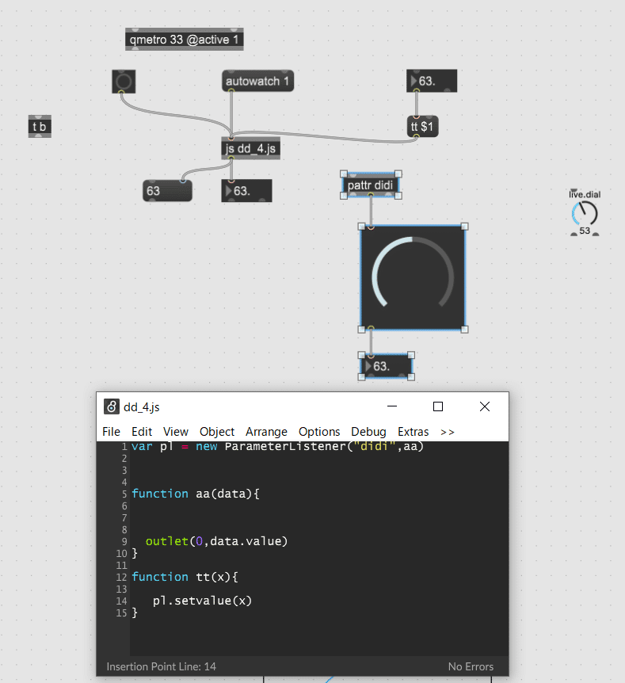
Task: Open the Options menu in dd_4.js
Action: (x=319, y=432)
